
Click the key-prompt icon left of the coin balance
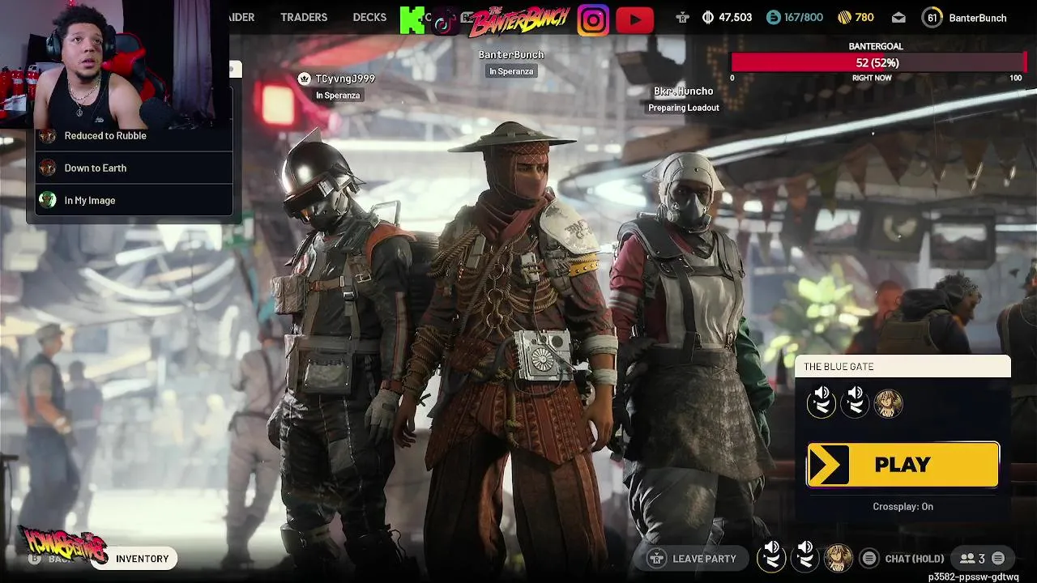[x=682, y=17]
